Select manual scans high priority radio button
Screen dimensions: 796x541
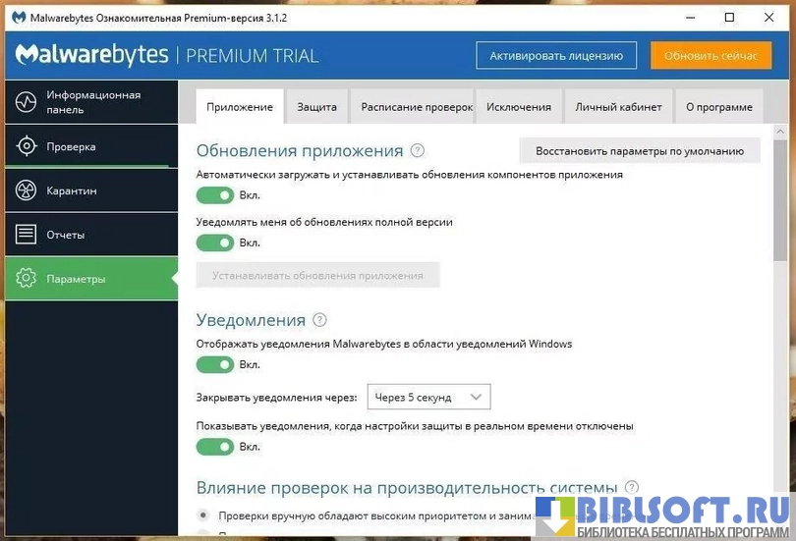[x=203, y=514]
